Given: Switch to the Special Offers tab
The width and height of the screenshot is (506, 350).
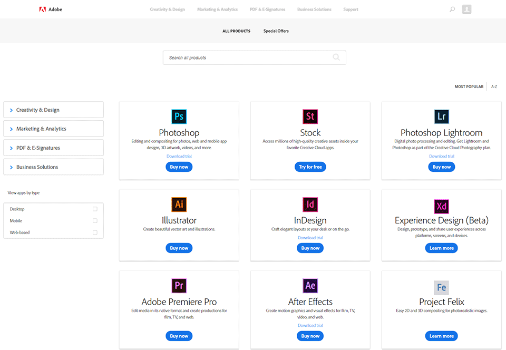Looking at the screenshot, I should [x=276, y=31].
